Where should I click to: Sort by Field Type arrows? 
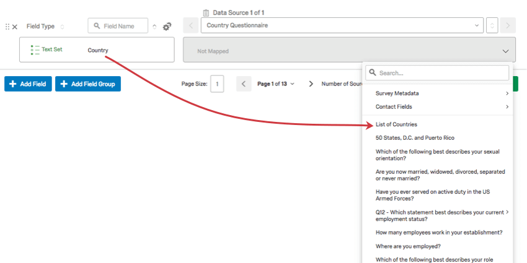(x=62, y=27)
